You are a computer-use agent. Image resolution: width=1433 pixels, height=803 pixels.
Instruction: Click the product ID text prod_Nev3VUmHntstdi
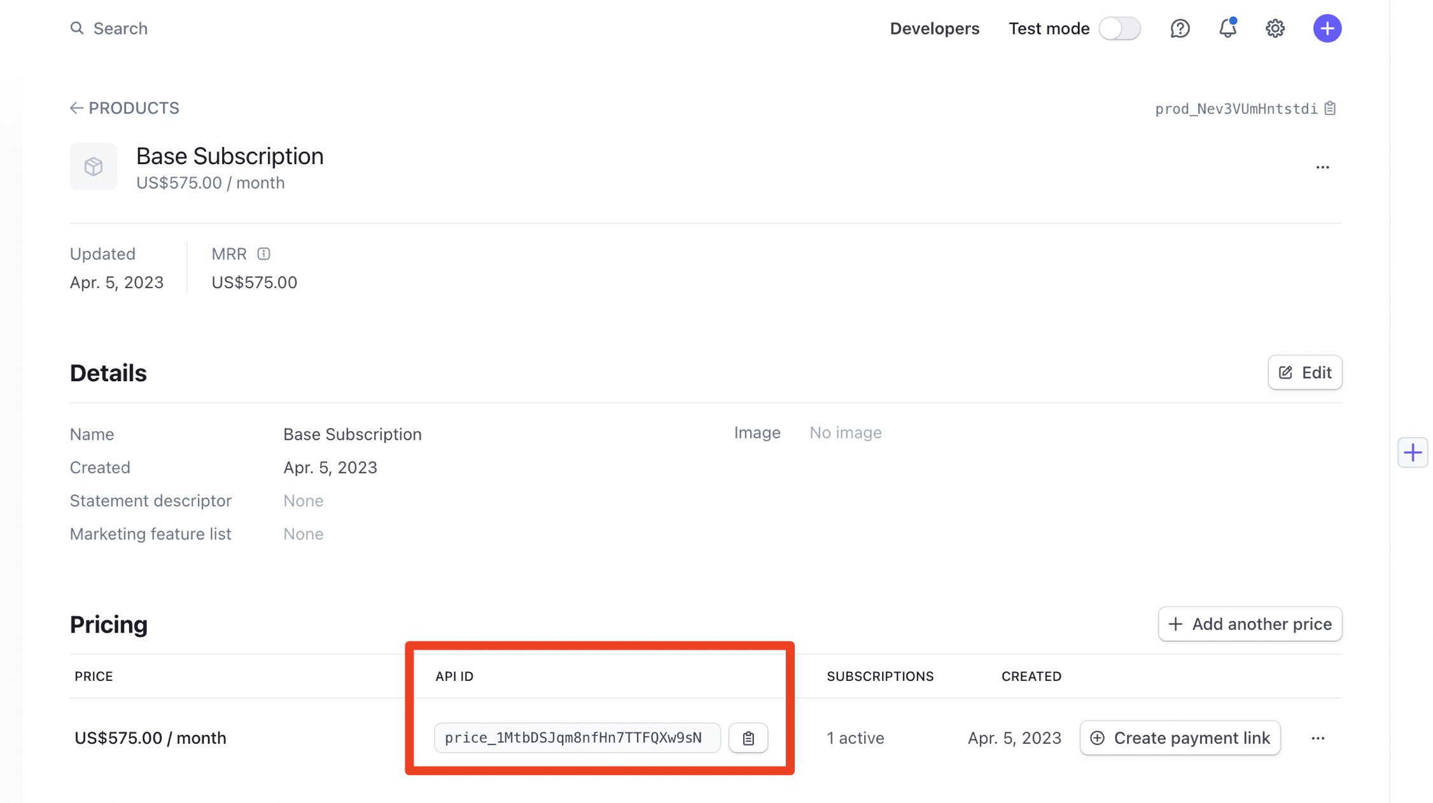pos(1236,109)
